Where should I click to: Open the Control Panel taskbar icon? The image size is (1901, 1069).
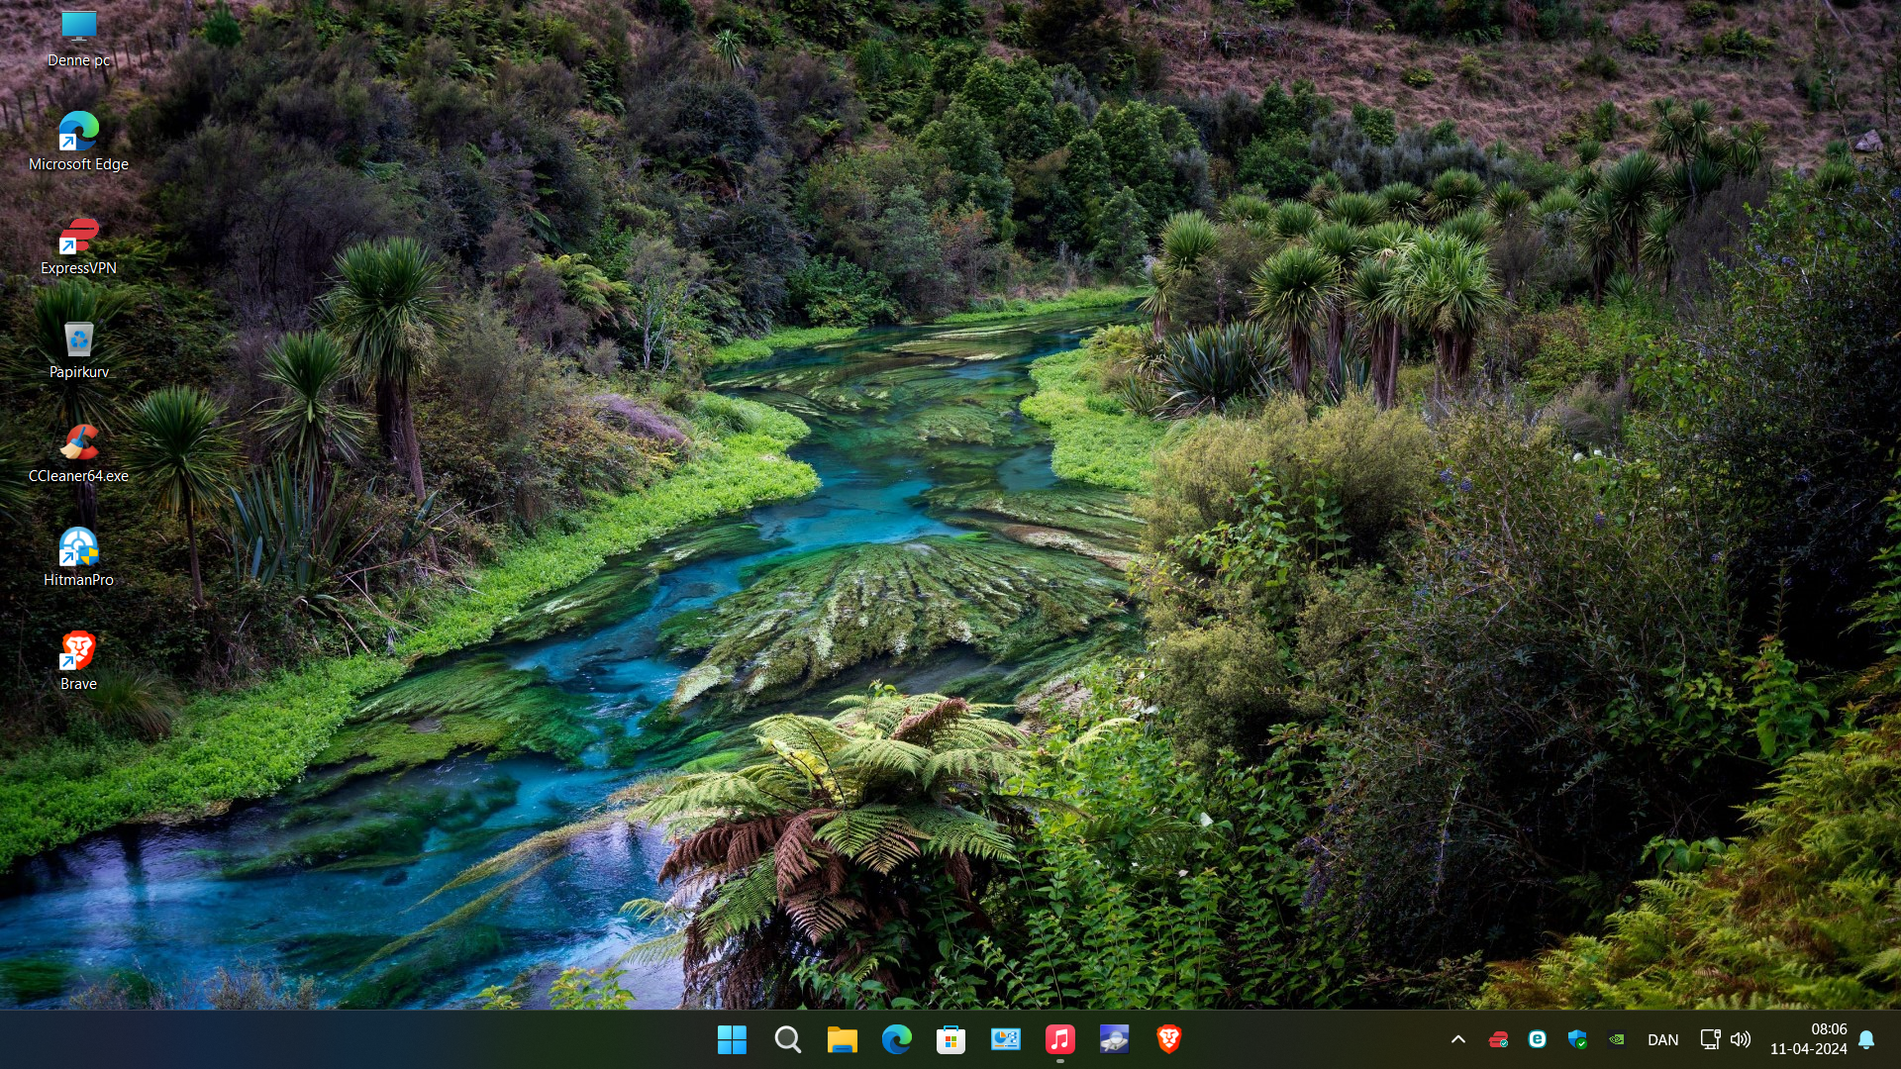pyautogui.click(x=1005, y=1039)
